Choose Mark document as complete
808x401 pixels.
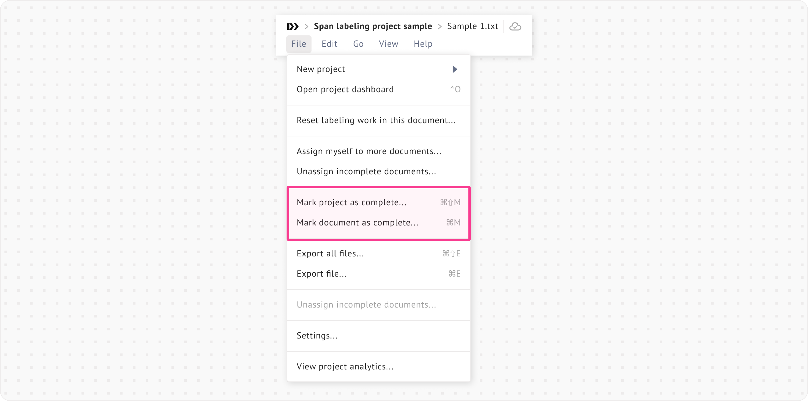[x=357, y=223]
